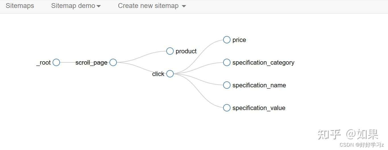Select the product label text
This screenshot has width=388, height=150.
pos(186,51)
